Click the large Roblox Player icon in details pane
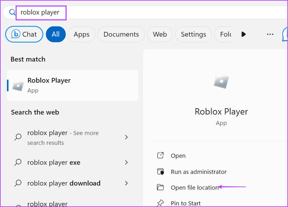The image size is (288, 207). (221, 81)
